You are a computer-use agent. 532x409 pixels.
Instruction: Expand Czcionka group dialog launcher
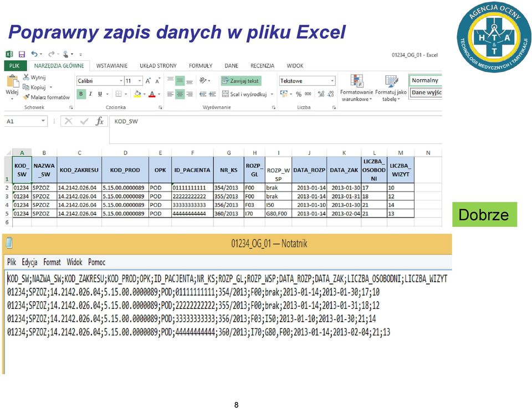click(x=160, y=107)
